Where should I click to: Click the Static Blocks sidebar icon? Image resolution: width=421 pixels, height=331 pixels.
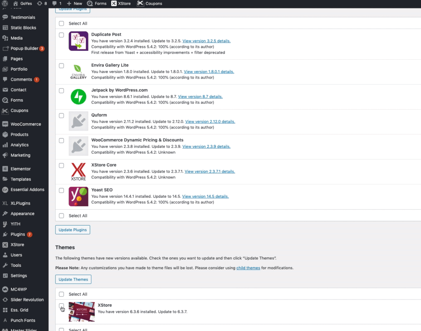[5, 28]
